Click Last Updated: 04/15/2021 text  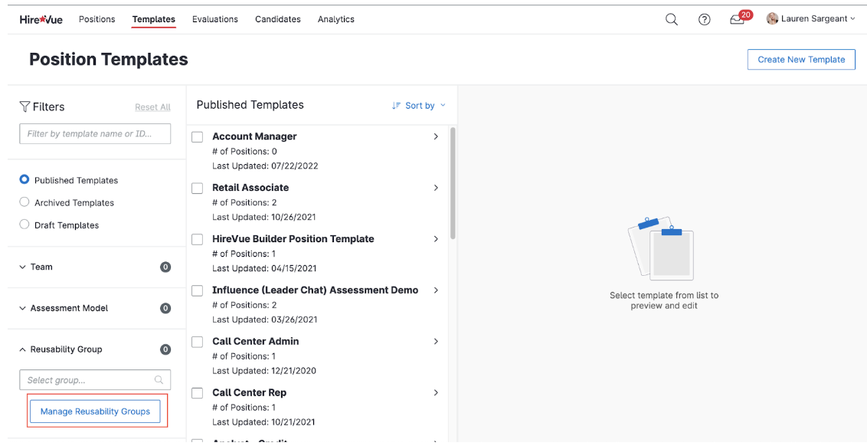tap(264, 268)
